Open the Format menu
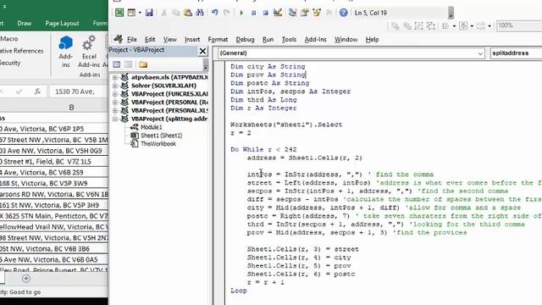Image resolution: width=542 pixels, height=305 pixels. coord(218,40)
